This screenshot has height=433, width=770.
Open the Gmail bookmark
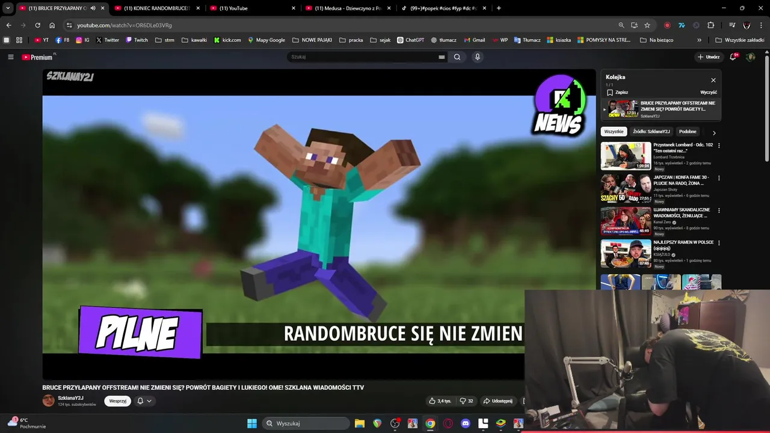click(x=475, y=40)
